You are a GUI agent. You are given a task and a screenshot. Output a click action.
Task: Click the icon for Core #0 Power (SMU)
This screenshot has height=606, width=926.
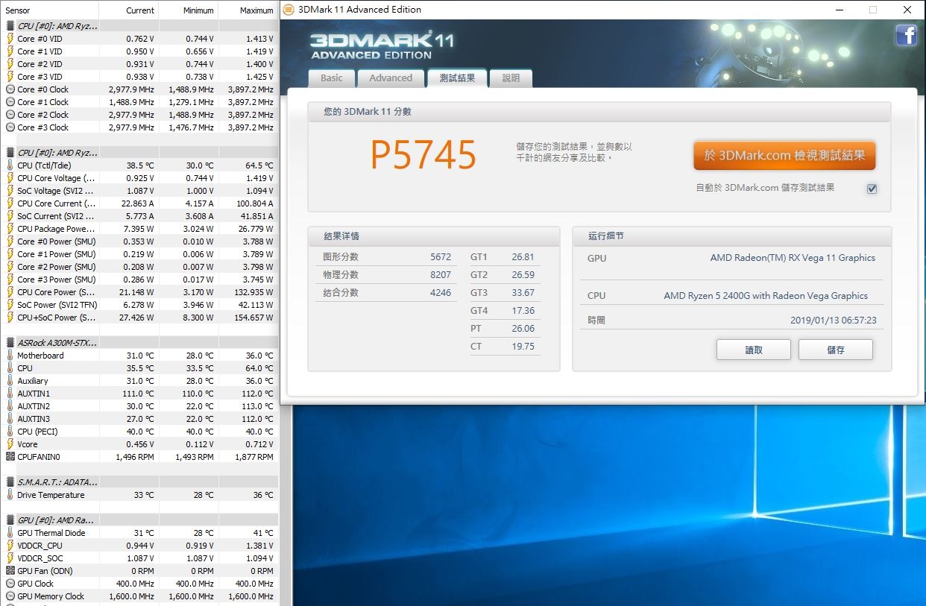[10, 242]
